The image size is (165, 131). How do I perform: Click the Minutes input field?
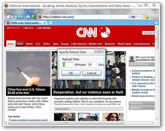[x=68, y=64]
